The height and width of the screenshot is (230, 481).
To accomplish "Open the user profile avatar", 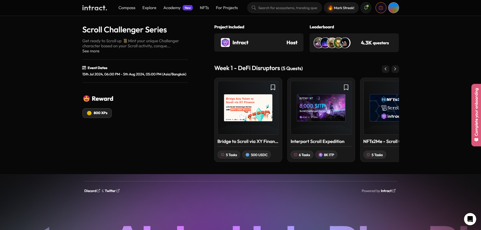I will pos(393,8).
